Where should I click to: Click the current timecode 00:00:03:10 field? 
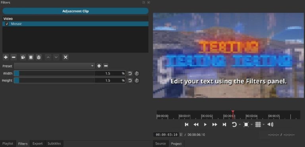point(167,135)
